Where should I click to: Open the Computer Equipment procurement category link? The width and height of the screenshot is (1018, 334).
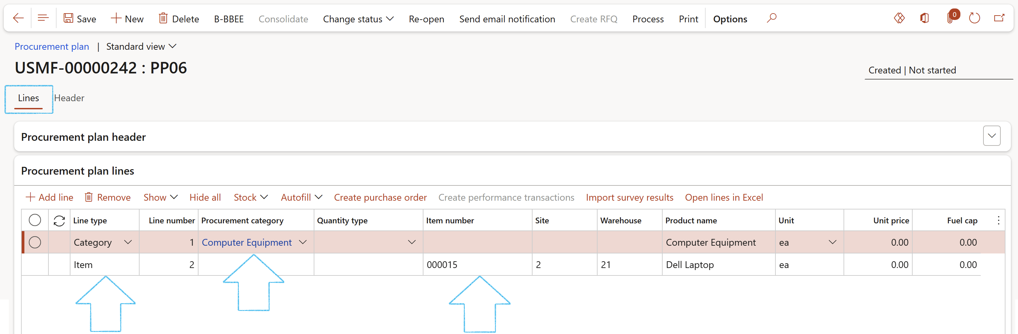(247, 242)
